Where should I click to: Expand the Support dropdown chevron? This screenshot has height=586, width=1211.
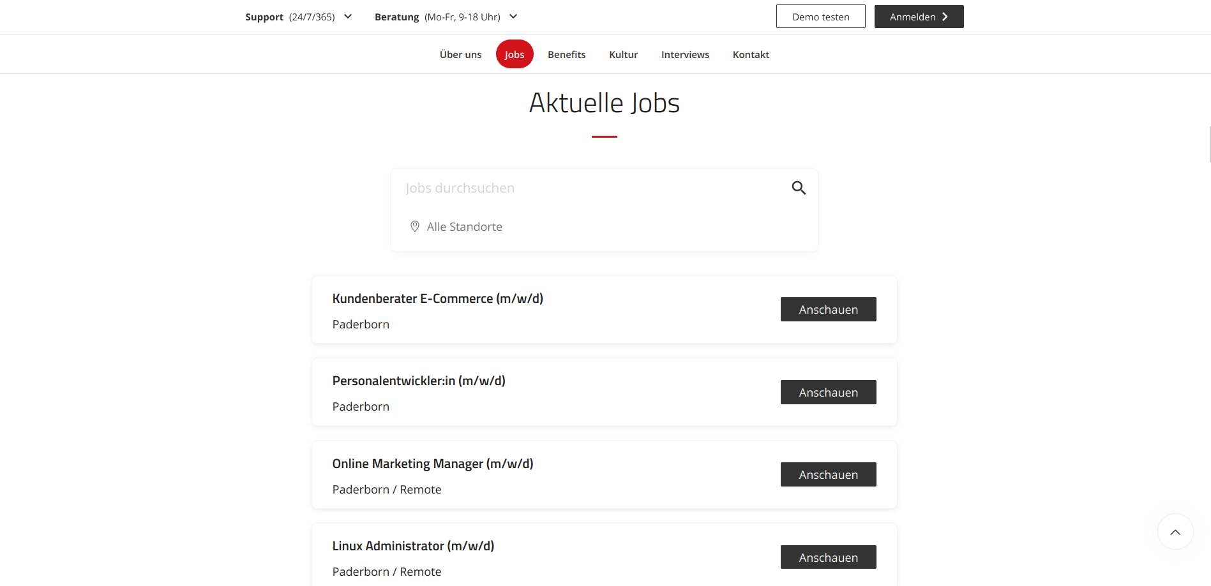coord(348,17)
